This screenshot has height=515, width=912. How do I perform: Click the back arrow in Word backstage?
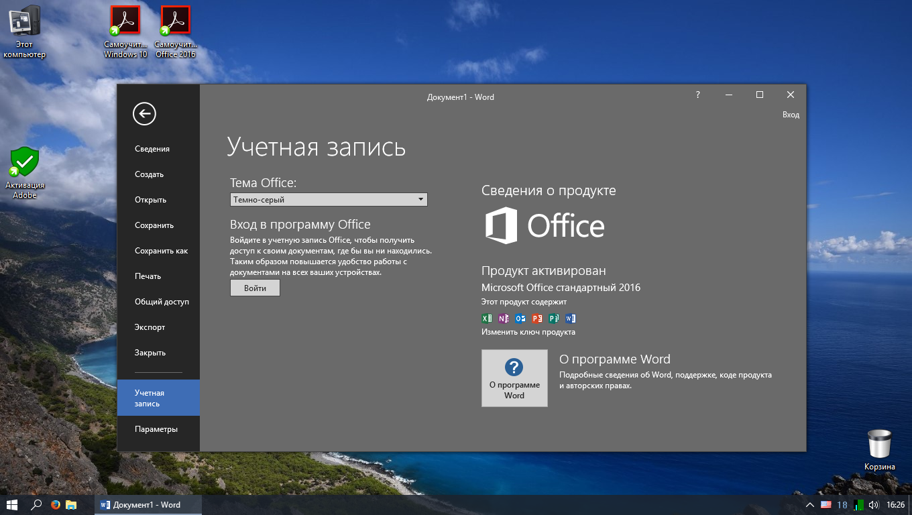(144, 114)
